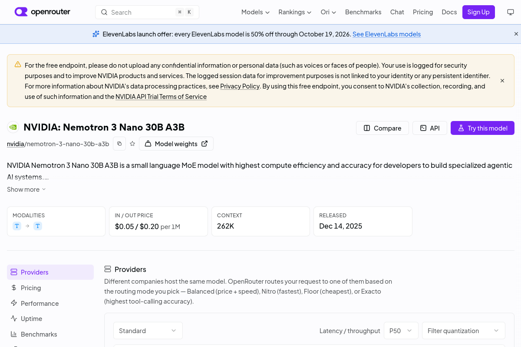This screenshot has width=521, height=347.
Task: Select Performance in the sidebar
Action: point(50,304)
